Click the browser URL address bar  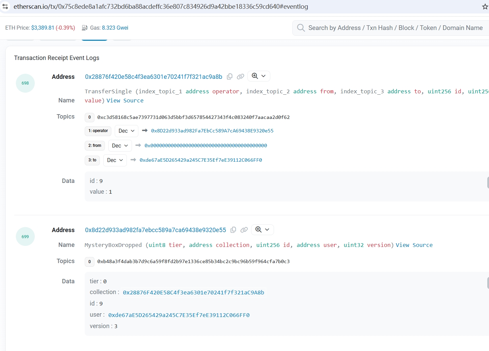[161, 6]
